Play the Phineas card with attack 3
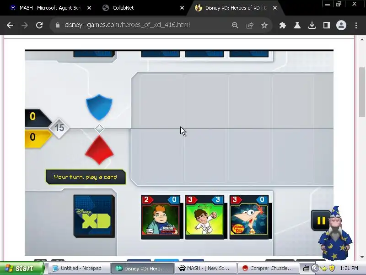This screenshot has height=275, width=366. tap(249, 217)
